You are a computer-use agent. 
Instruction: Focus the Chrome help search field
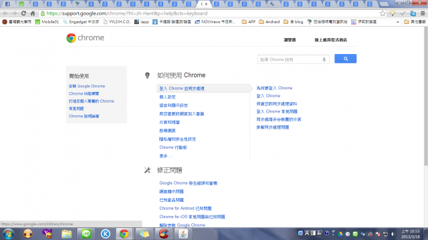pos(293,59)
